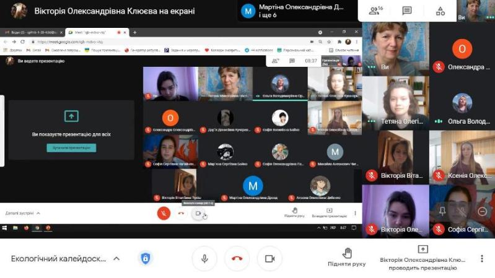Viewport: 495px width, 278px height.
Task: In the shared screen, click Ви ведете презентацію button
Action: click(x=329, y=213)
